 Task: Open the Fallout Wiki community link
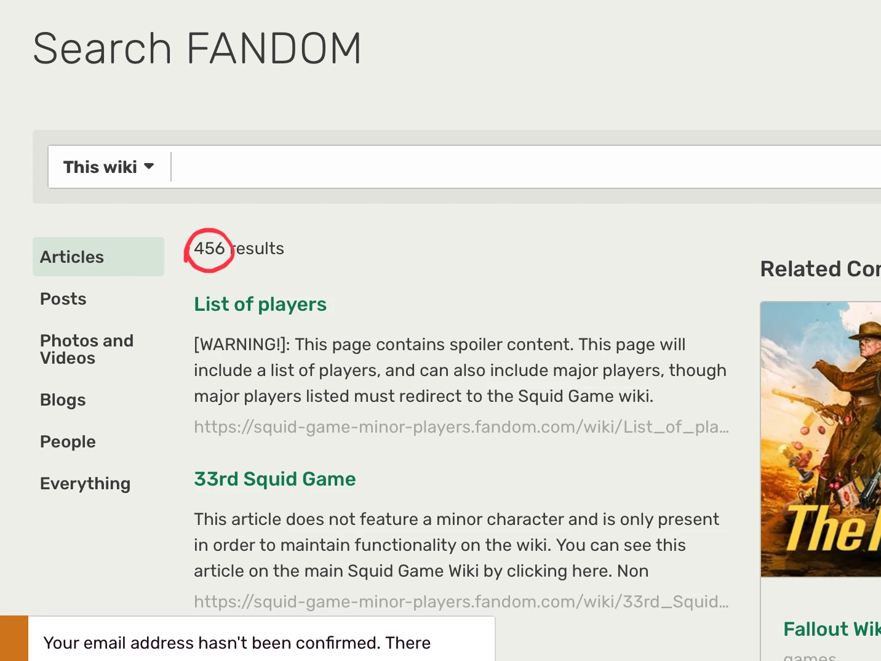(x=831, y=629)
